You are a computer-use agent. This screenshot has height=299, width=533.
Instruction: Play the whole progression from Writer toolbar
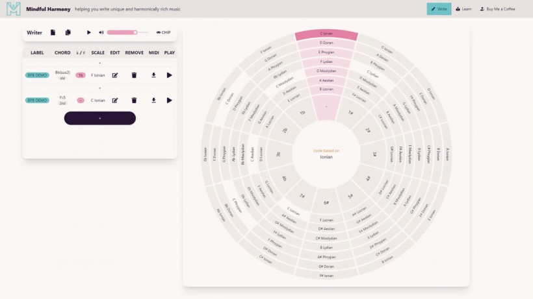[x=89, y=32]
